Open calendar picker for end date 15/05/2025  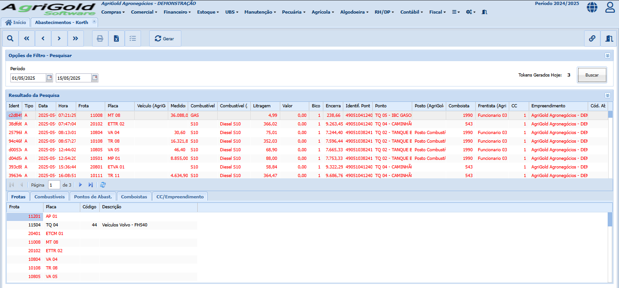click(x=95, y=78)
